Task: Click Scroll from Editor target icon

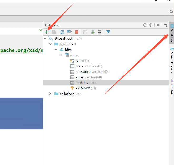Action: (145, 25)
